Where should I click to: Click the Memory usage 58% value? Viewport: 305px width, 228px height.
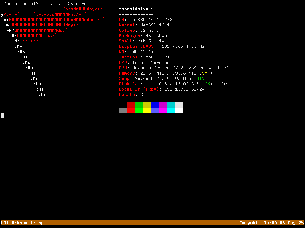pyautogui.click(x=206, y=73)
